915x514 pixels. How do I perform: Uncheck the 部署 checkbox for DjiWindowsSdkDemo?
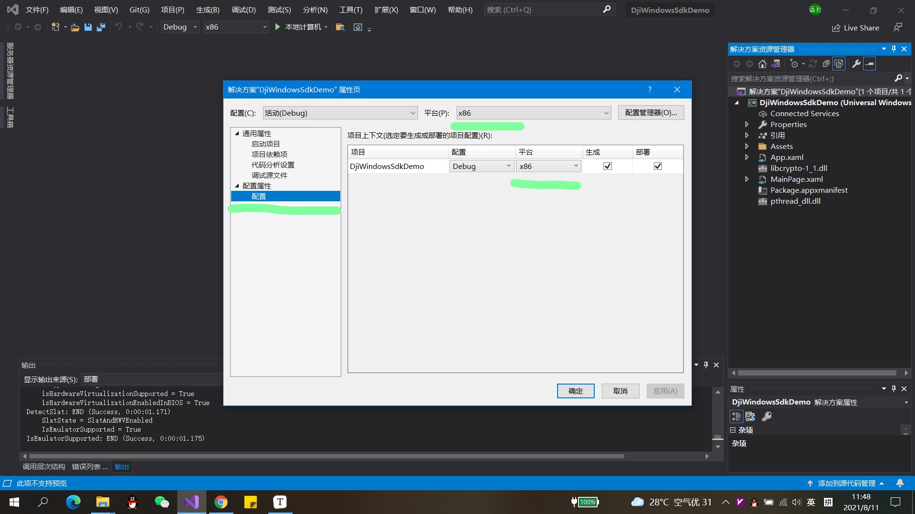(x=658, y=166)
